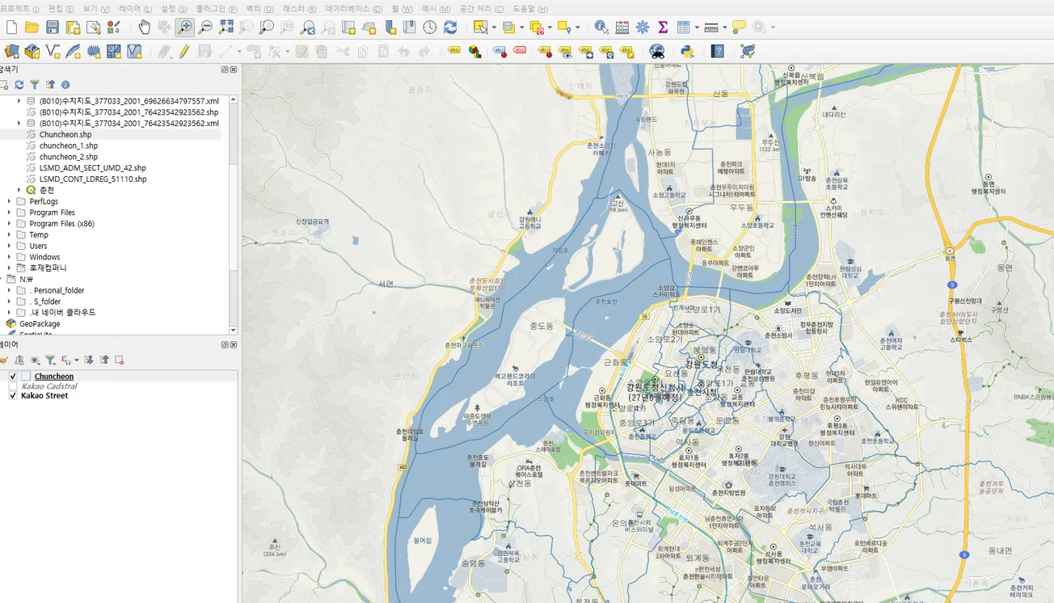The width and height of the screenshot is (1054, 603).
Task: Click the map tips speech bubble icon
Action: [739, 27]
